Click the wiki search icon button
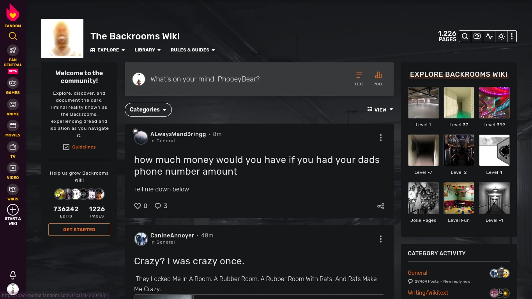This screenshot has width=532, height=299. 465,36
